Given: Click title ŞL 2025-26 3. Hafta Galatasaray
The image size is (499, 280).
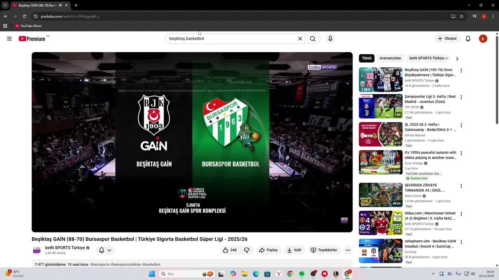Looking at the screenshot, I should (x=430, y=127).
